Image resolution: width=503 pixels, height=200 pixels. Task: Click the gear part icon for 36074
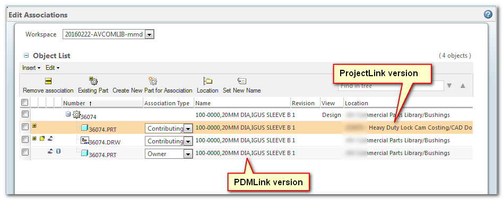click(76, 114)
